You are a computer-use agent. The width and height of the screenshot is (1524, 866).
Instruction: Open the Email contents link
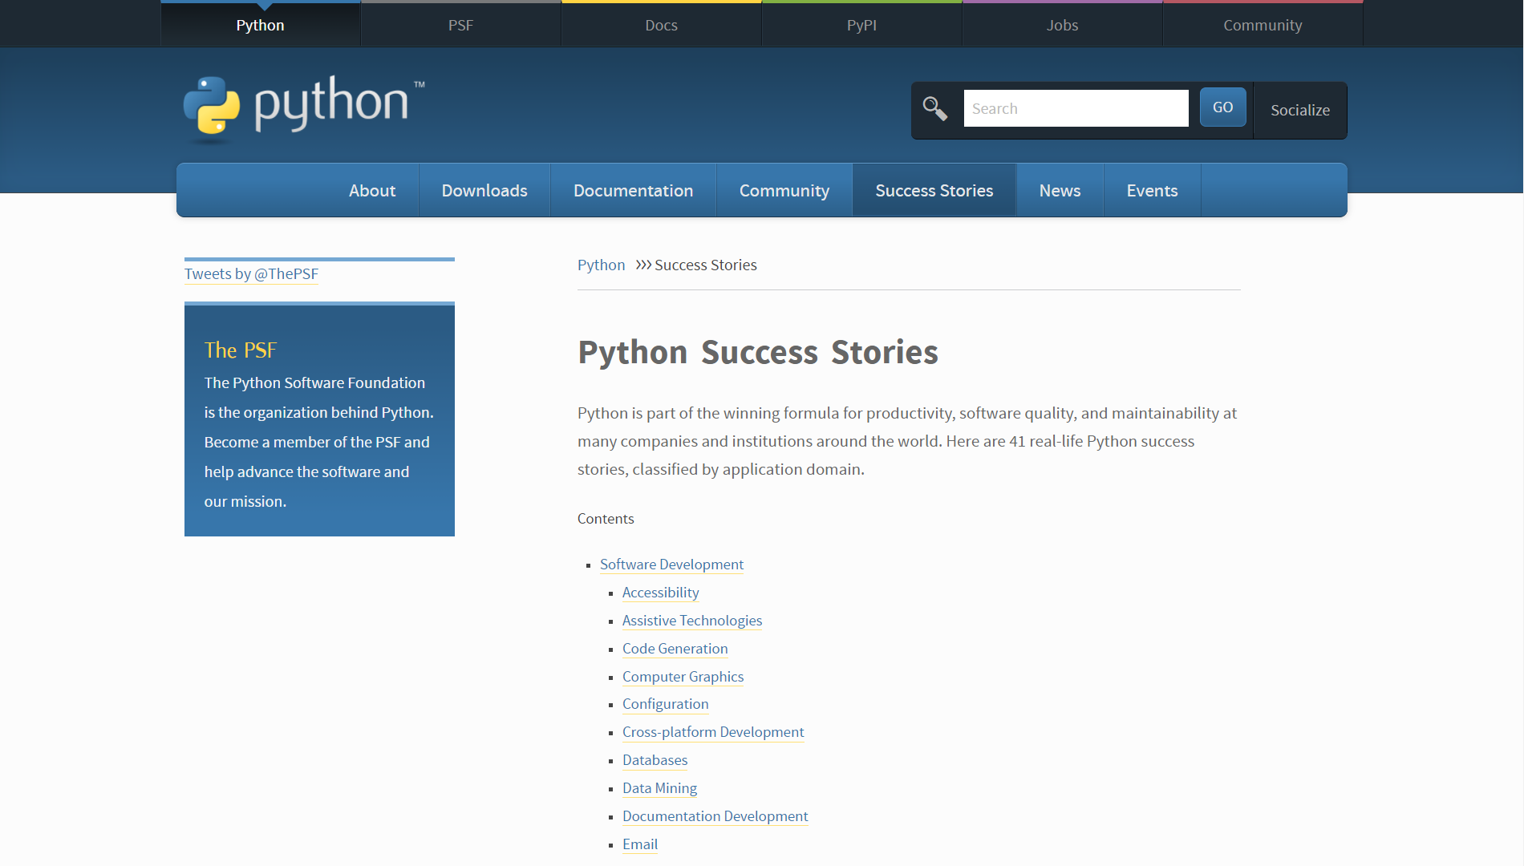[640, 844]
